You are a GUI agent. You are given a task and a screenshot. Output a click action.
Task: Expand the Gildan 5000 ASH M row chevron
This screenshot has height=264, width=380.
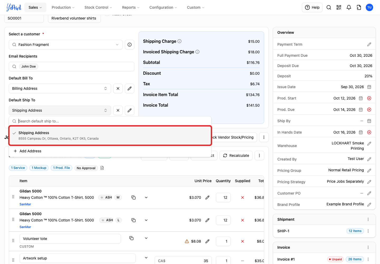pos(146,197)
